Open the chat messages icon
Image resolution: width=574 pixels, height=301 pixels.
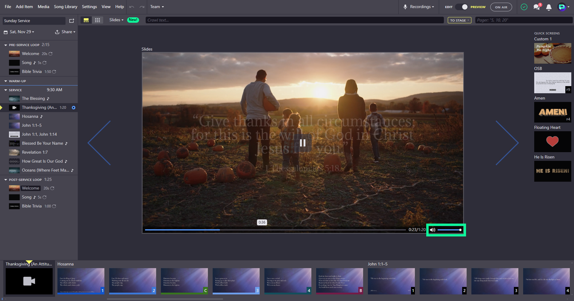pyautogui.click(x=537, y=7)
